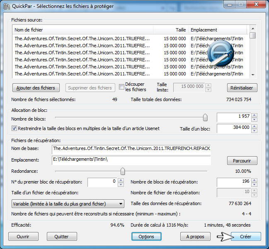
Task: Decrease Nombre de blocs with down arrow
Action: 254,119
